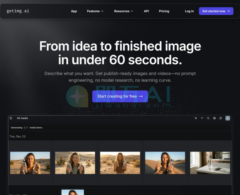Open the first desert woman thumbnail
This screenshot has width=240, height=195.
(x=30, y=163)
